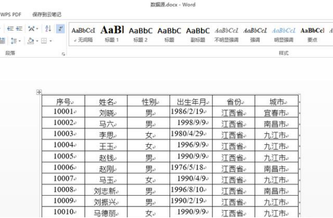
Task: Click the name 刘晓
Action: (x=106, y=113)
